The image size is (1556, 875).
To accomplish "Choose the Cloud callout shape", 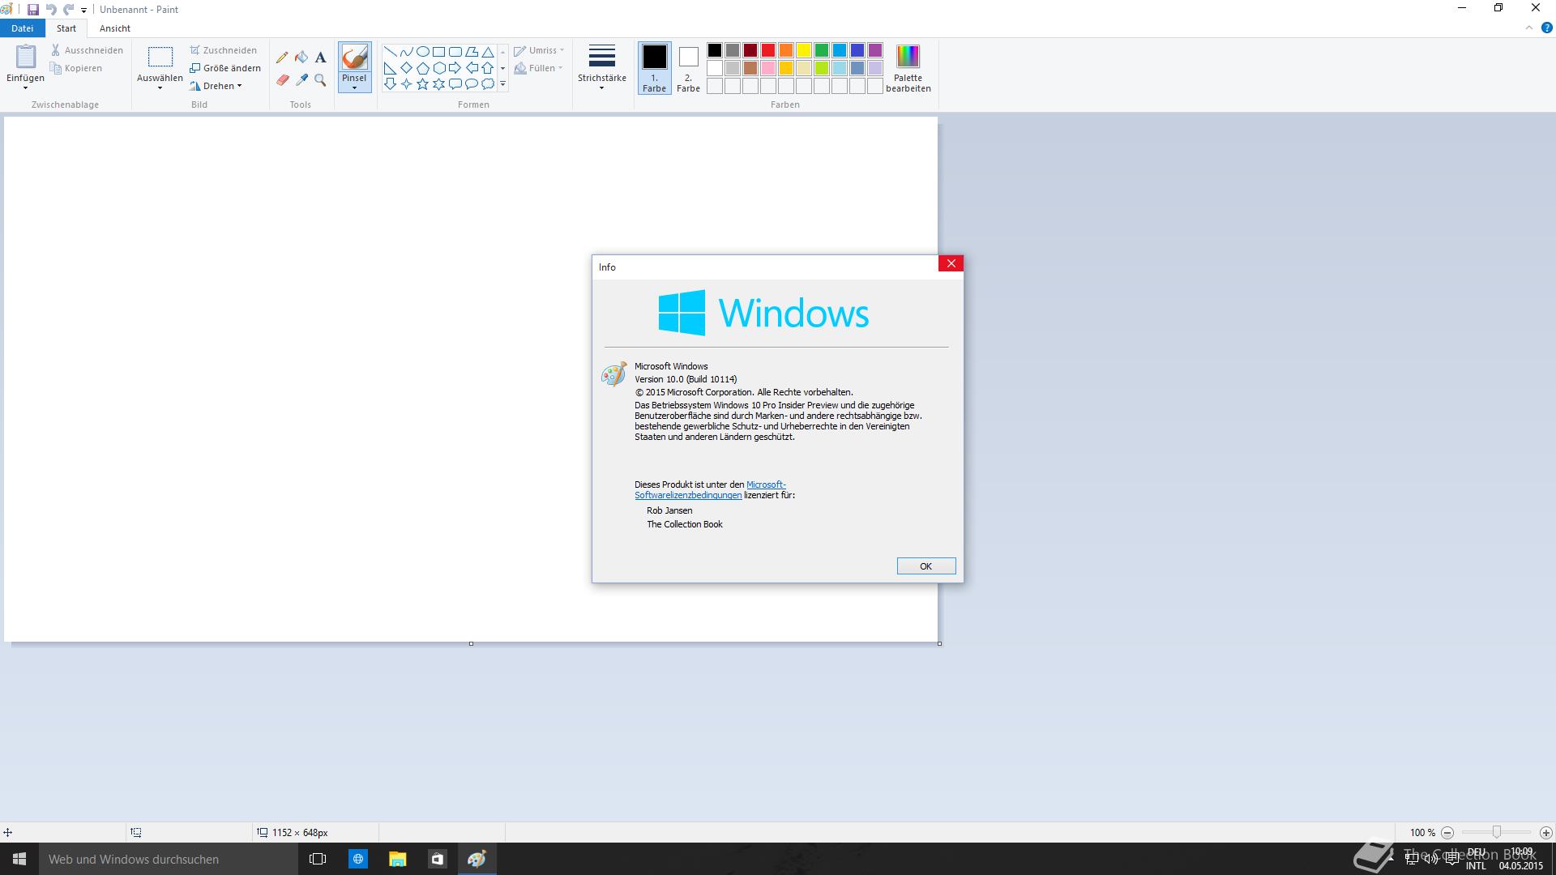I will (x=488, y=84).
